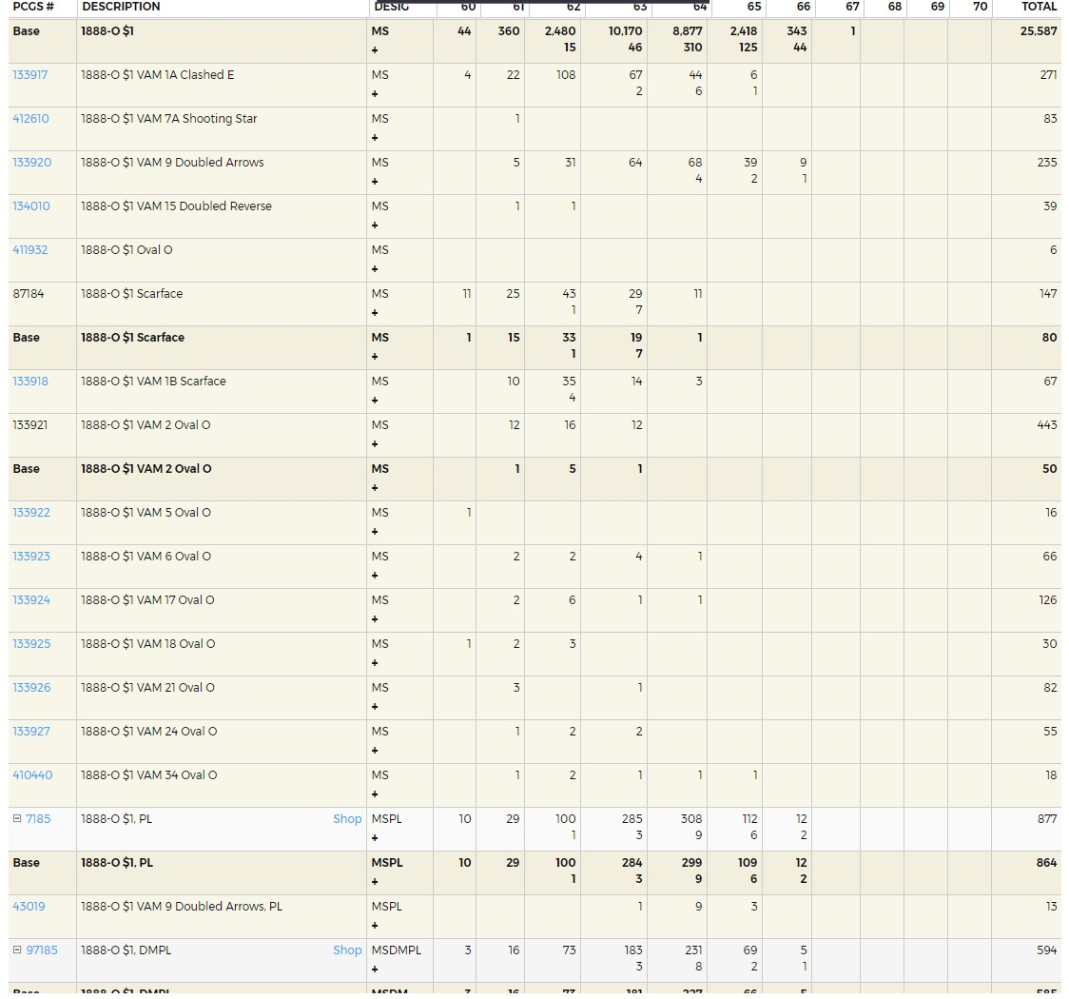
Task: Open PCGS number 133923 link
Action: click(31, 556)
